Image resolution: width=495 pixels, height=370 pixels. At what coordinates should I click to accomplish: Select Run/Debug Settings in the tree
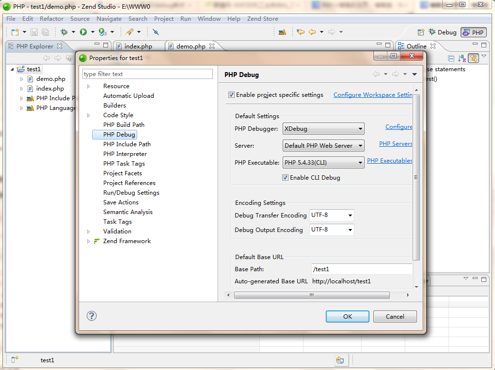[x=131, y=193]
